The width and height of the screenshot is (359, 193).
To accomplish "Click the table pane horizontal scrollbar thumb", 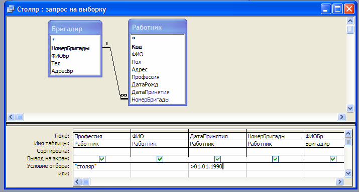I will [20, 117].
